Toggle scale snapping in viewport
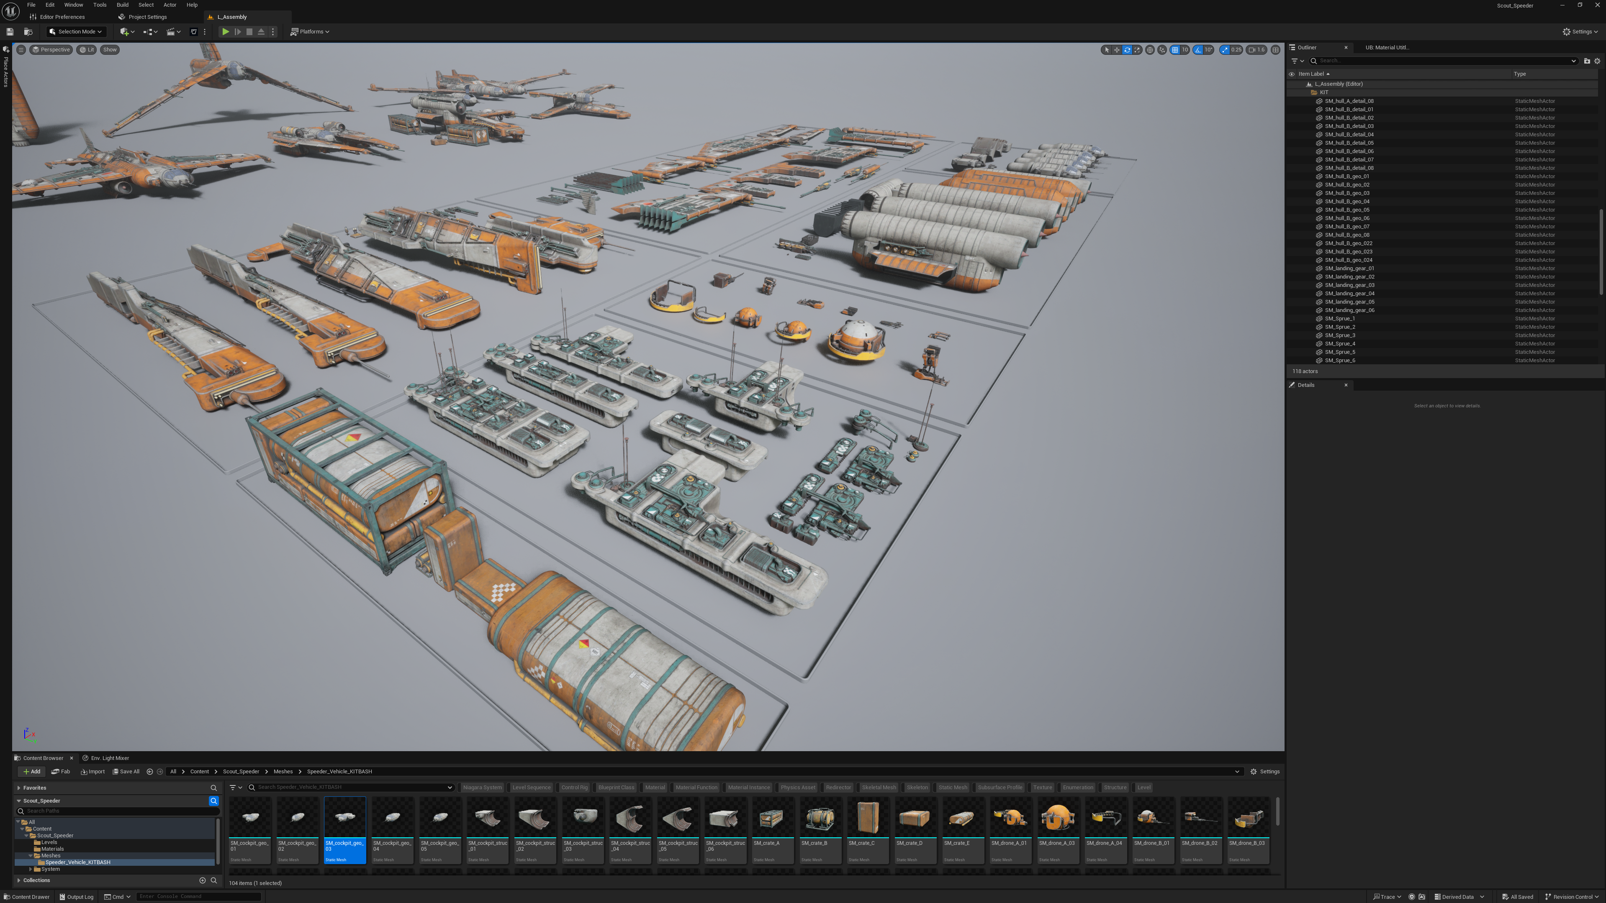 [1225, 50]
